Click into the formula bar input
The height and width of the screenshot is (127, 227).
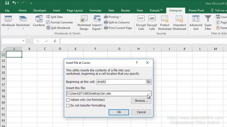pyautogui.click(x=144, y=41)
